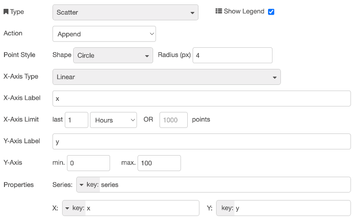355x221 pixels.
Task: Click the Radius (px) input field
Action: click(x=232, y=56)
